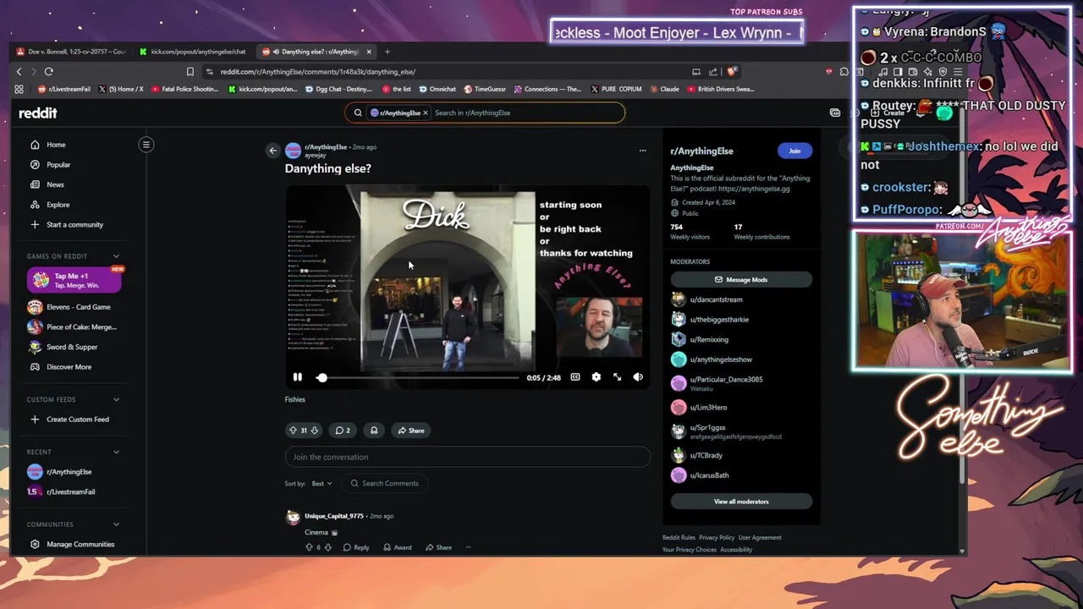Reply to the Cinema comment
1083x609 pixels.
tap(356, 547)
